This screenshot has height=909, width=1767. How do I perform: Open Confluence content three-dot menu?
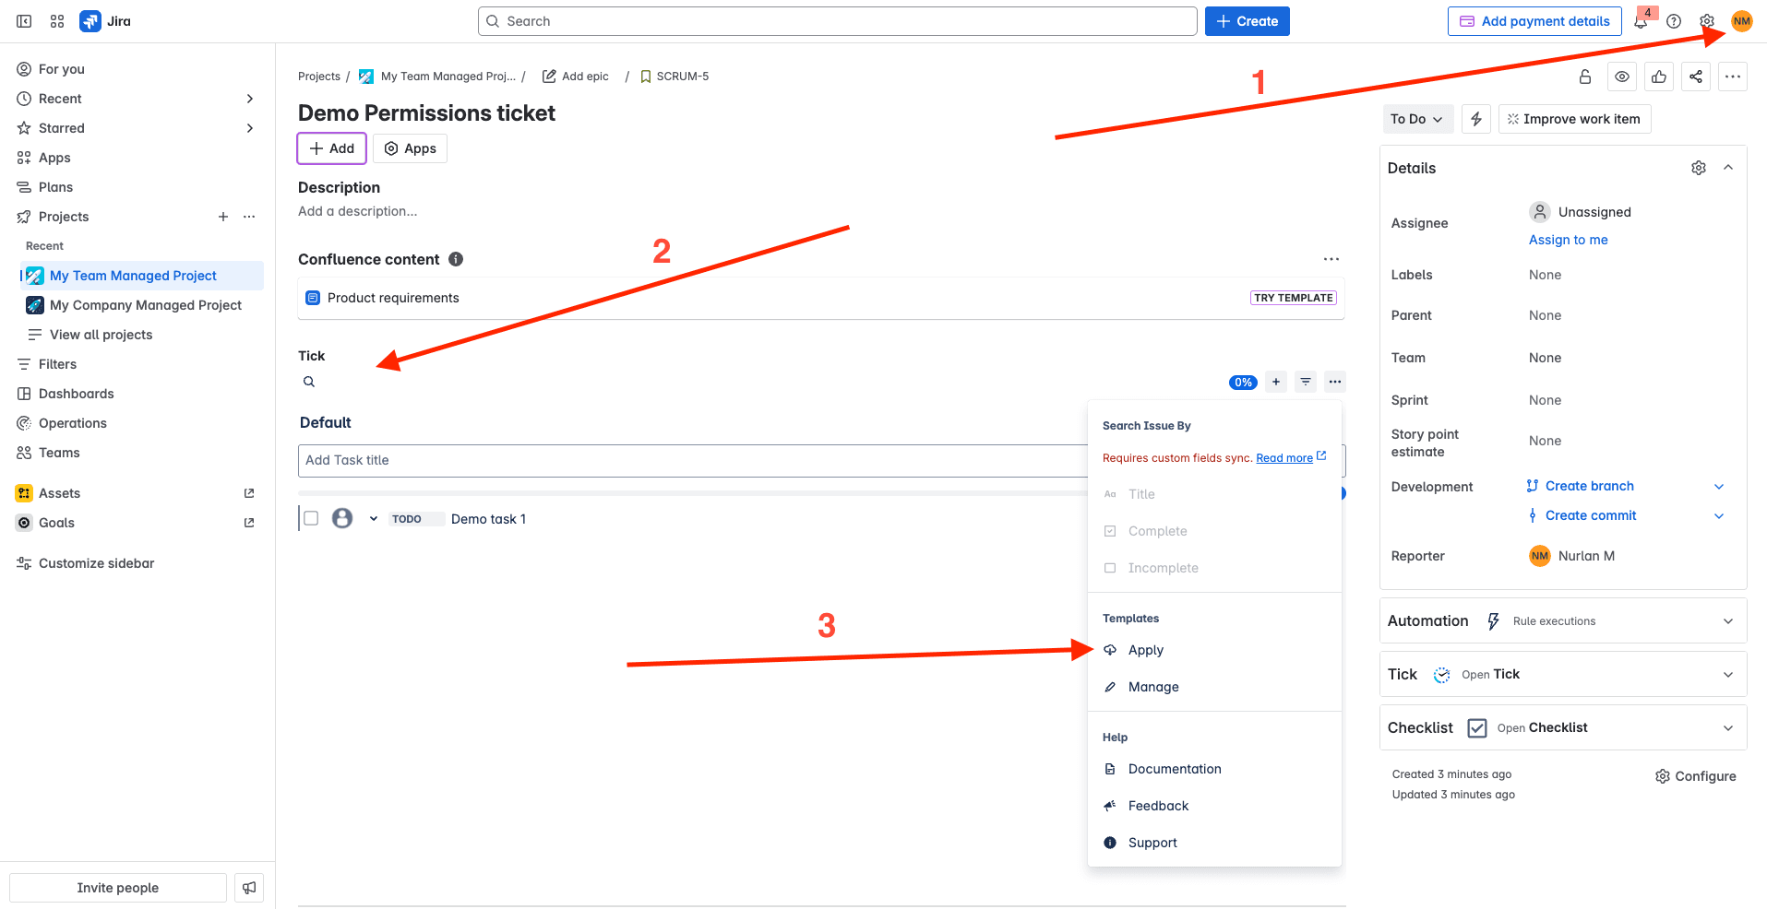[1331, 259]
